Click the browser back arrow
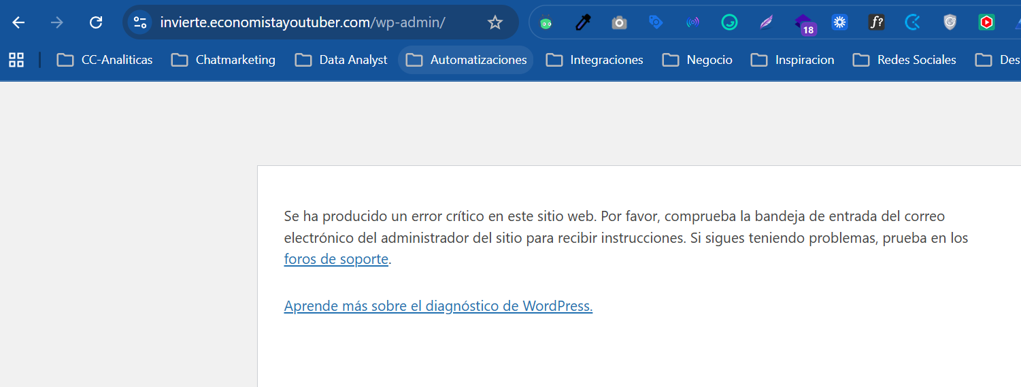The width and height of the screenshot is (1021, 387). click(18, 22)
